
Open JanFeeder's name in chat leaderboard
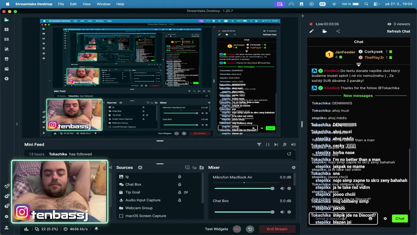[x=345, y=52]
